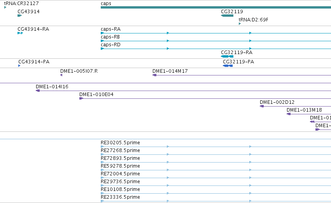Click the RE59278.5prime start arrow
Image resolution: width=331 pixels, height=203 pixels.
102,170
